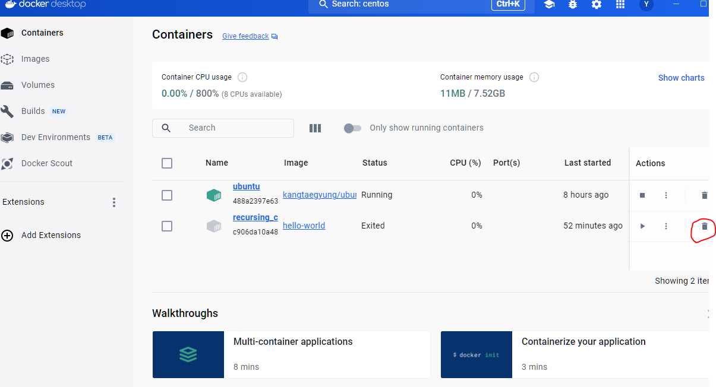Click the feedback speech bubble icon

275,37
